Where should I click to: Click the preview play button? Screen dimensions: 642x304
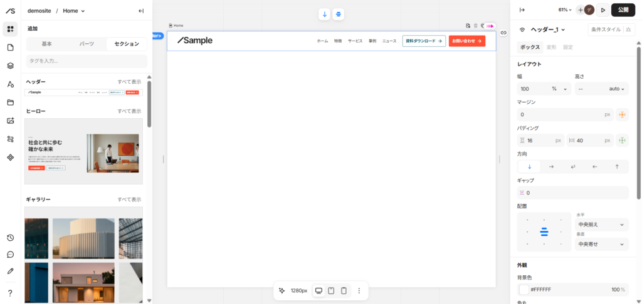pyautogui.click(x=603, y=10)
